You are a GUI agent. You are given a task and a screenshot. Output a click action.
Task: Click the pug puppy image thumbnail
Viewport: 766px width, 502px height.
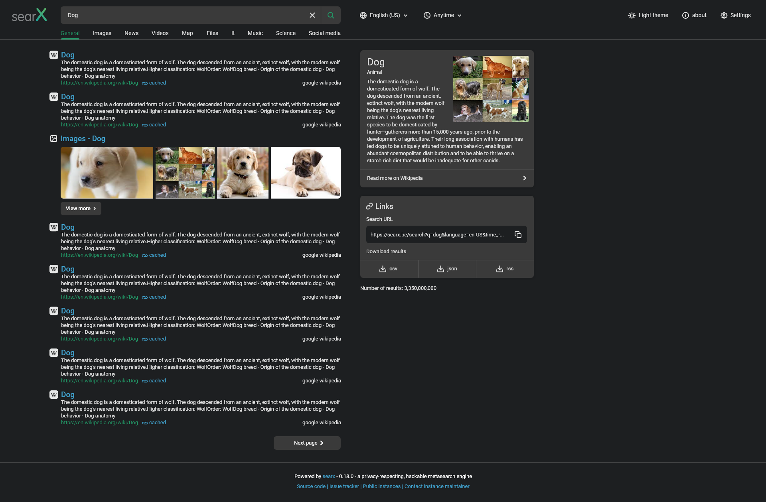(305, 172)
